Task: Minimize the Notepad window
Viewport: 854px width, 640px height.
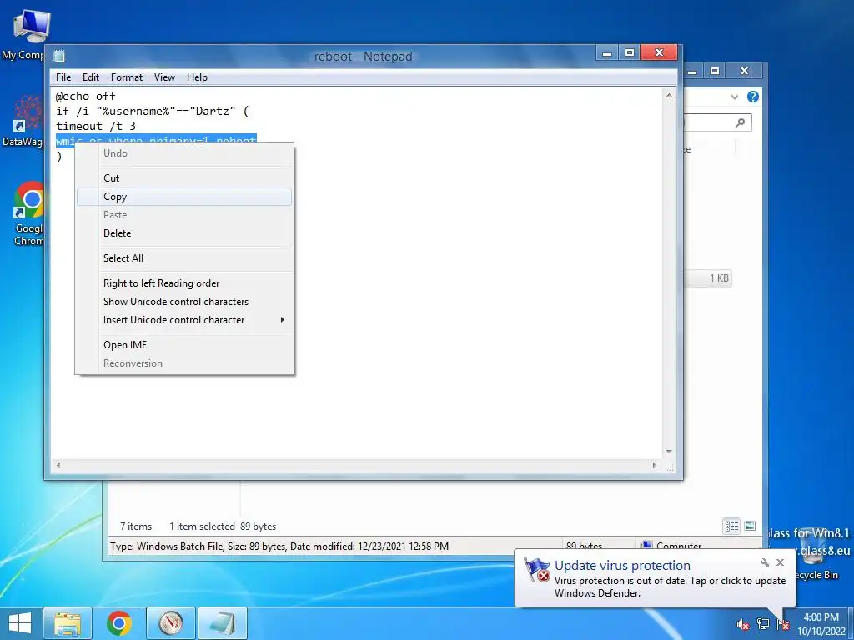Action: pyautogui.click(x=607, y=52)
